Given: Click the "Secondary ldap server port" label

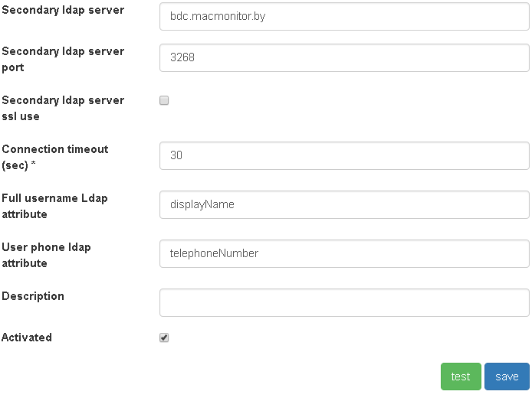Looking at the screenshot, I should click(63, 59).
